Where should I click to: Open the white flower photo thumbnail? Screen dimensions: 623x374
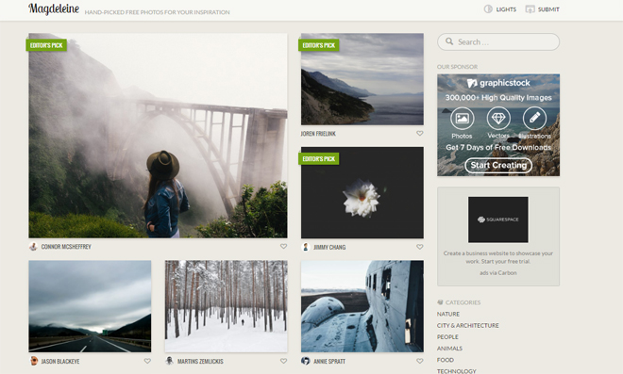[x=362, y=193]
